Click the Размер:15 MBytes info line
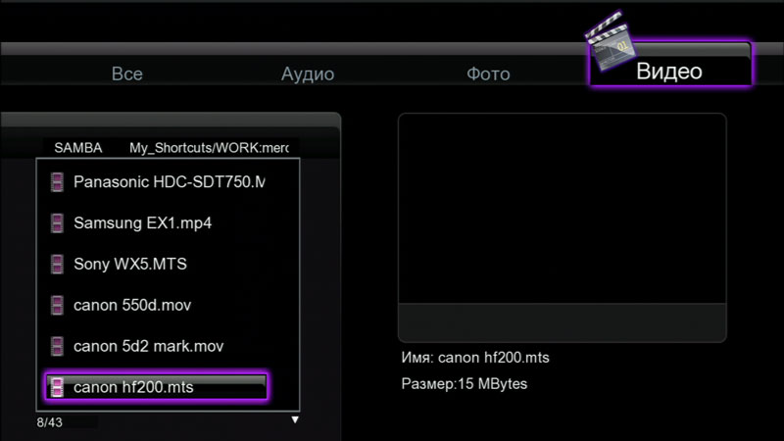 point(464,384)
